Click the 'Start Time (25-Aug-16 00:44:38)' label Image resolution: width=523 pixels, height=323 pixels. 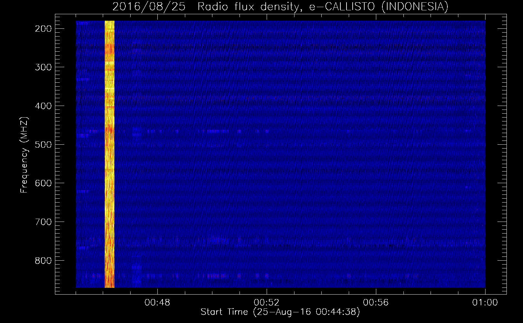(280, 312)
